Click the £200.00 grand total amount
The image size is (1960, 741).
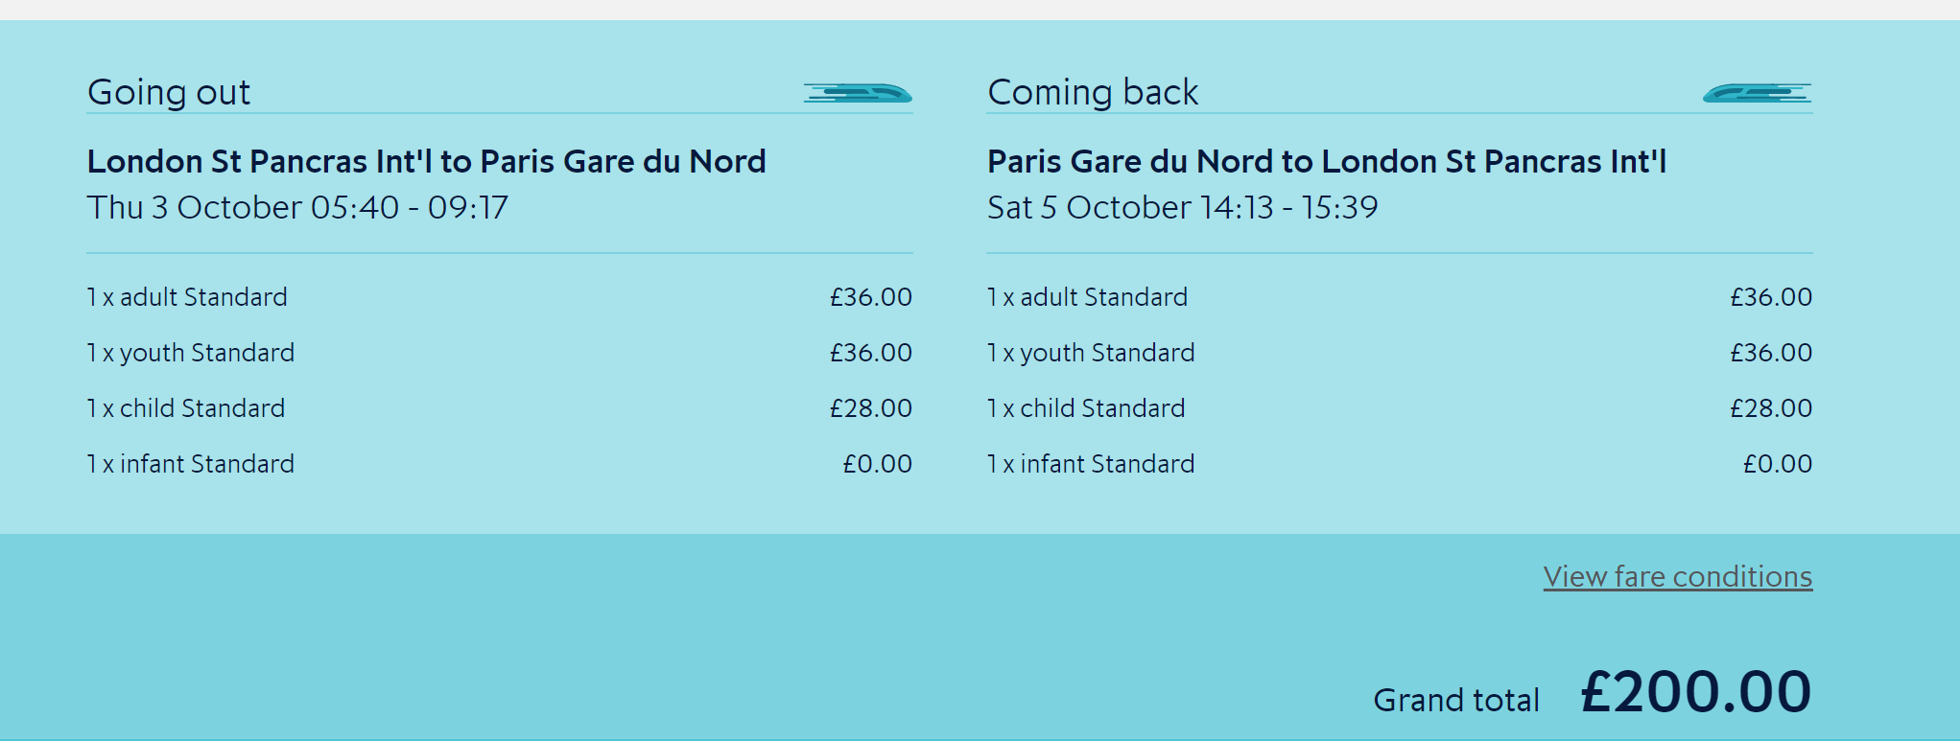coord(1696,692)
